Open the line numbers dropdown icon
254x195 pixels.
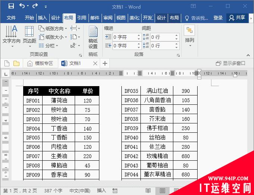click(75, 37)
